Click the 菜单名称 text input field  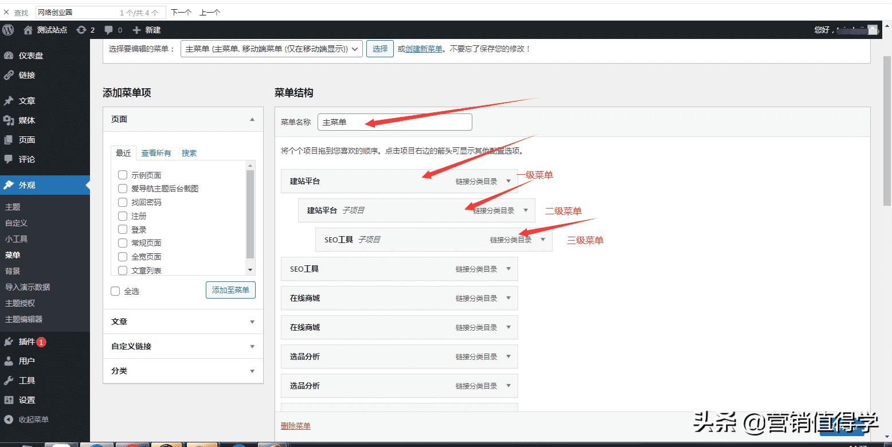click(x=394, y=122)
